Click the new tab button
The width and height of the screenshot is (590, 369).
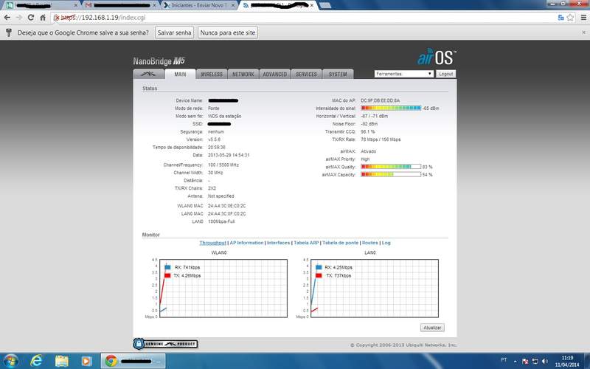click(x=325, y=5)
